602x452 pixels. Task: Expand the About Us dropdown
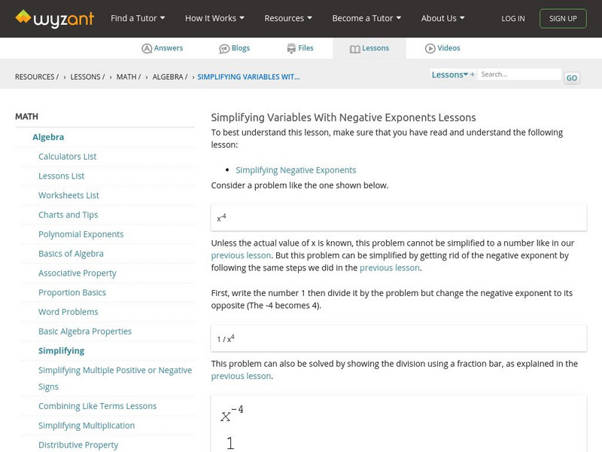442,18
